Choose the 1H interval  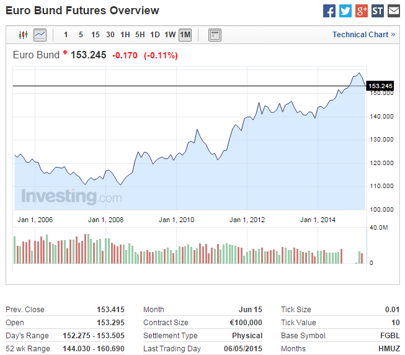pos(125,35)
